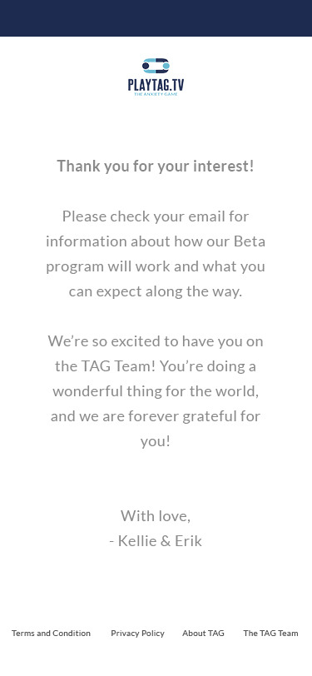
Task: Click the "With love," closing text
Action: coord(156,515)
